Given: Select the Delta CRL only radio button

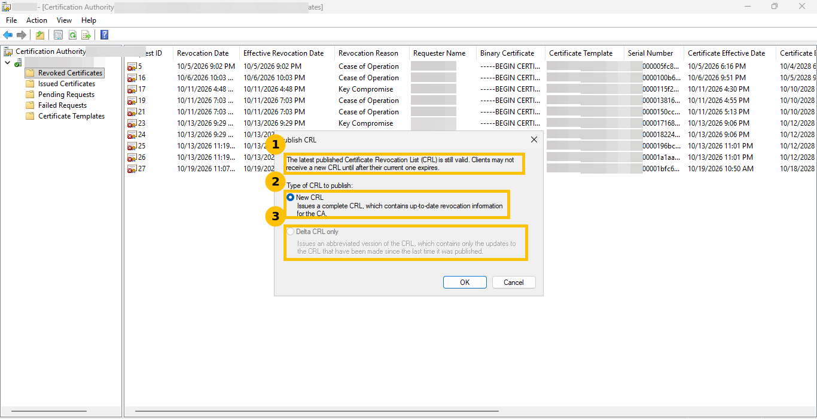Looking at the screenshot, I should point(291,232).
